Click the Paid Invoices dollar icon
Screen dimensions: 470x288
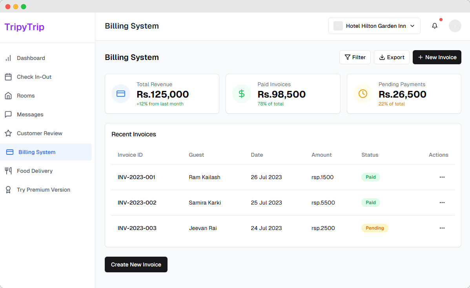[242, 94]
